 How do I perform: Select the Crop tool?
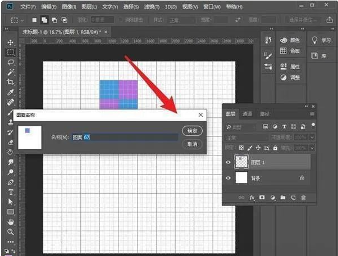(10, 82)
